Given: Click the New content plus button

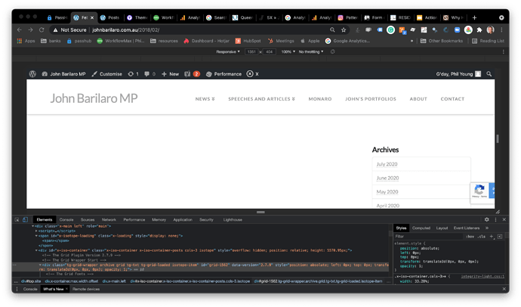Looking at the screenshot, I should [170, 74].
